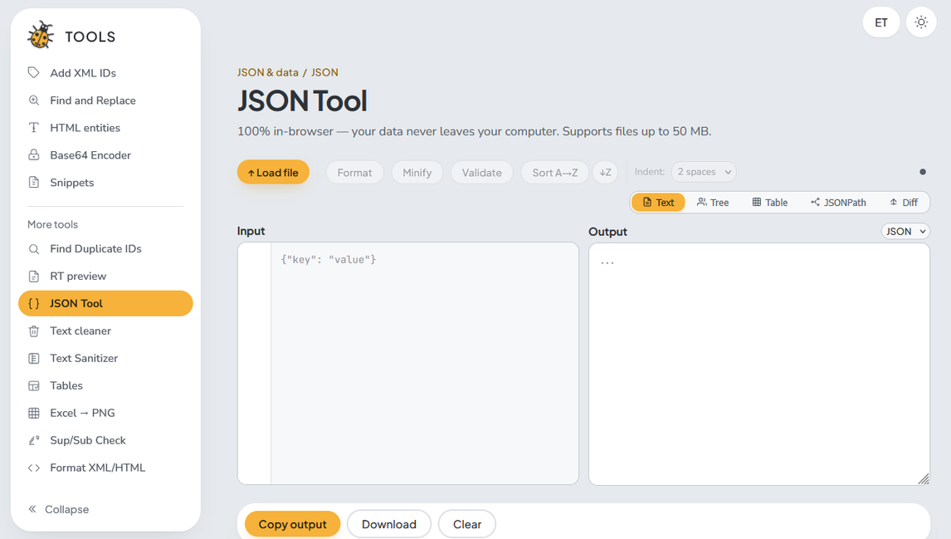The width and height of the screenshot is (951, 539).
Task: Click the angle brackets icon beside Format XML/HTML
Action: 34,468
